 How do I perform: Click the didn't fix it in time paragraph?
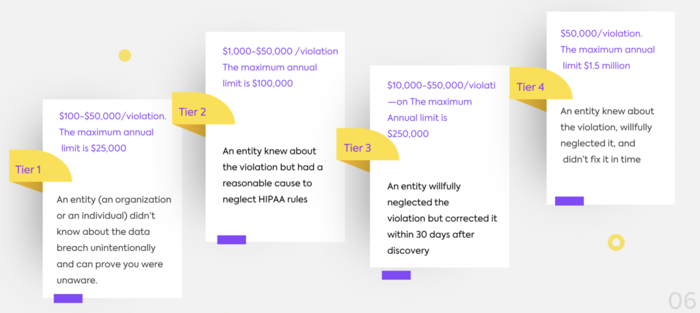pos(606,135)
